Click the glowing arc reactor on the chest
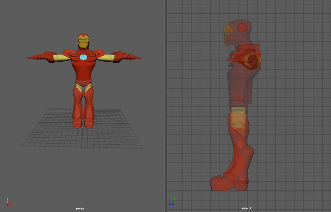Screen dimensions: 331x212 tap(83, 57)
